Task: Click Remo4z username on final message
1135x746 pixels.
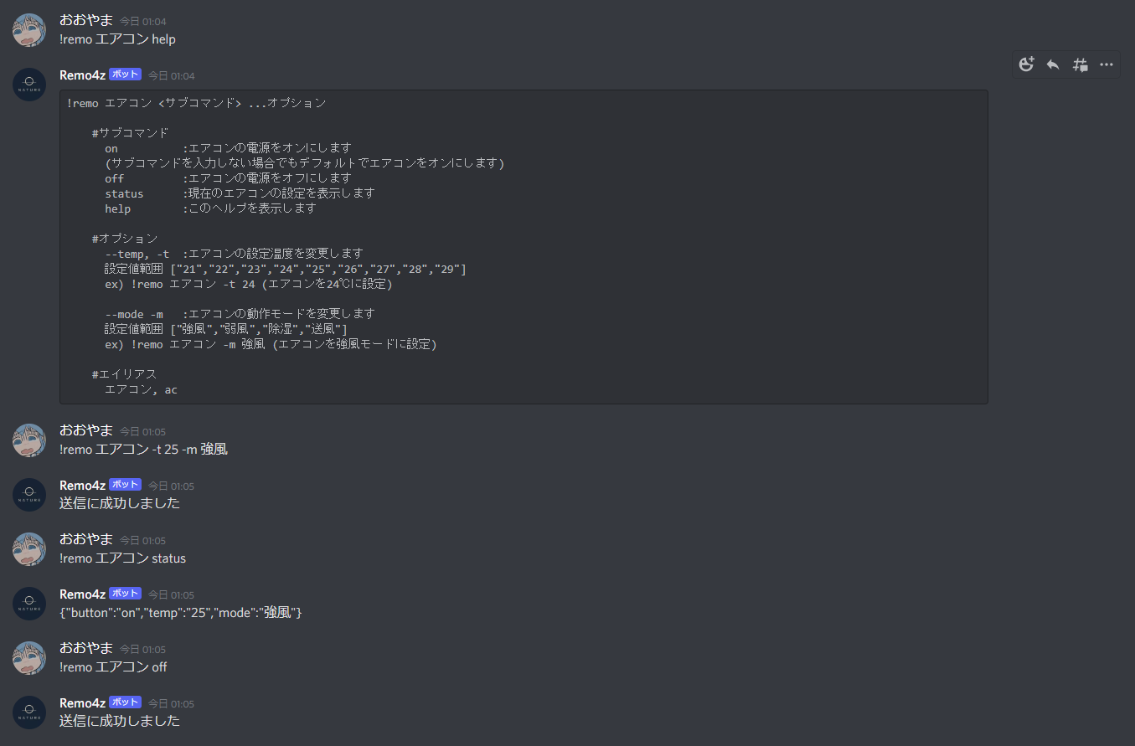Action: click(82, 702)
